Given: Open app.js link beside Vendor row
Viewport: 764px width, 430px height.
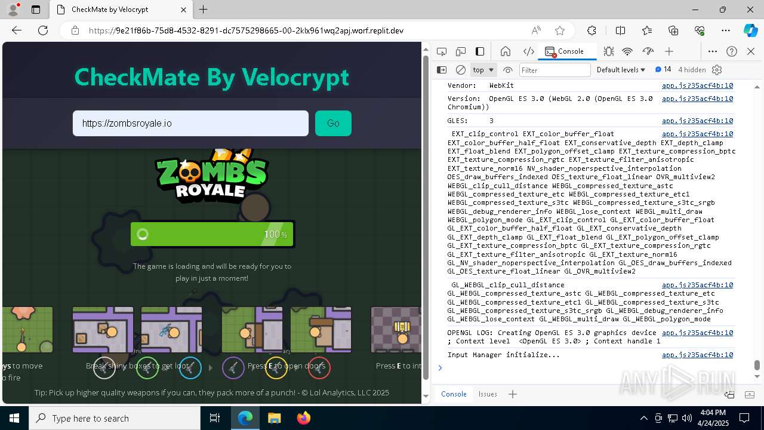Looking at the screenshot, I should [x=697, y=85].
